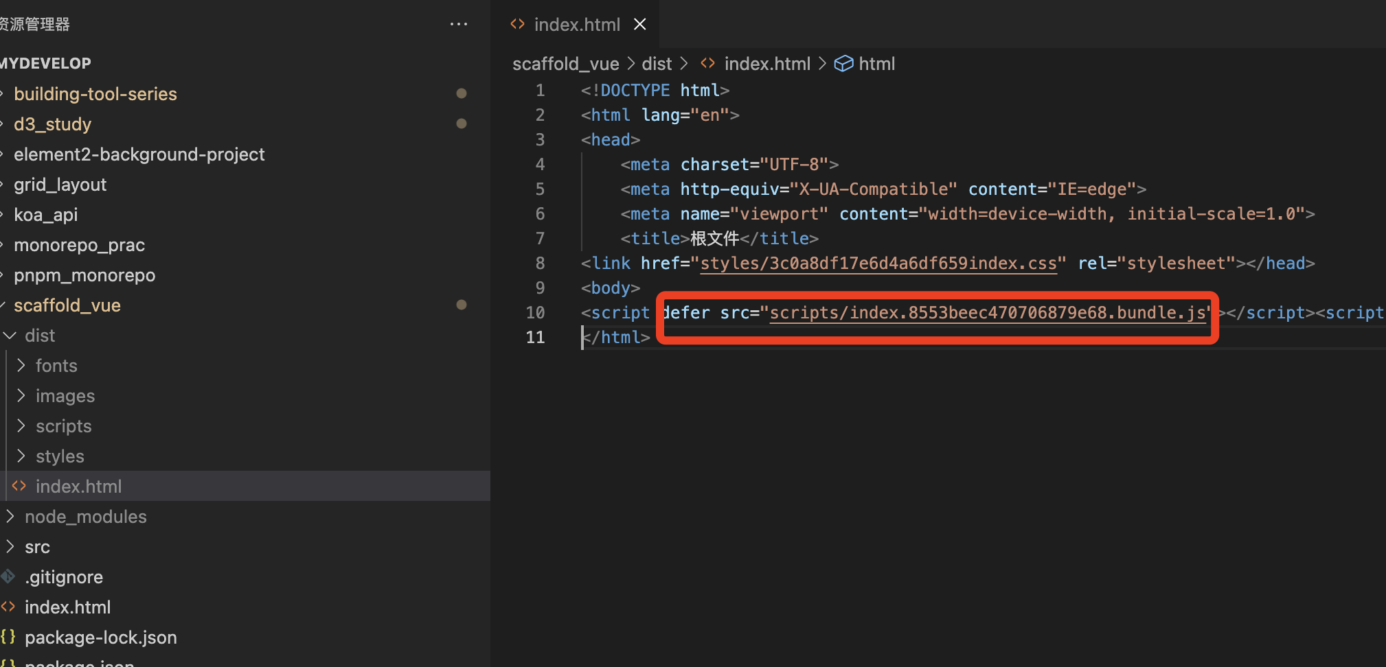Open the stylesheet href link on line 8

(878, 264)
